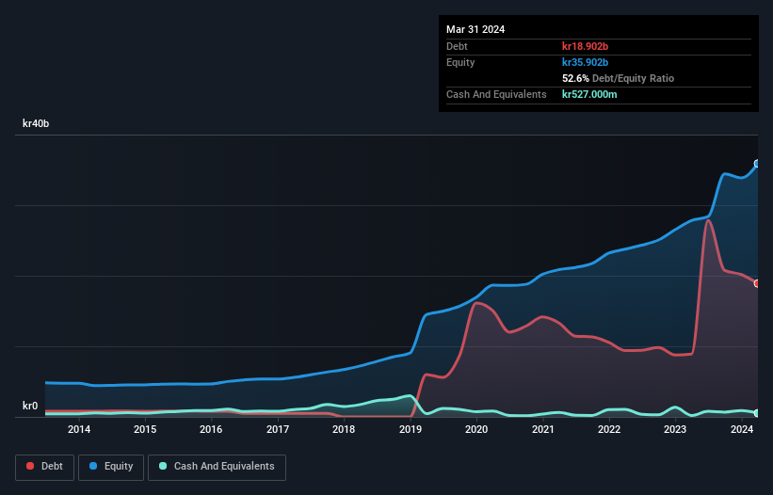Click the 2016 x-axis label
This screenshot has width=773, height=495.
211,429
